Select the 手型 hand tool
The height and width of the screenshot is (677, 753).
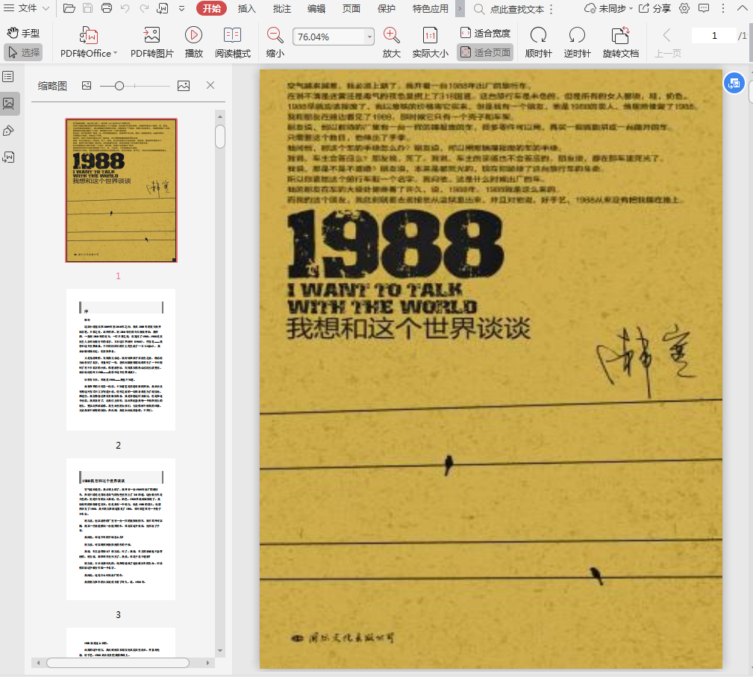tap(23, 33)
